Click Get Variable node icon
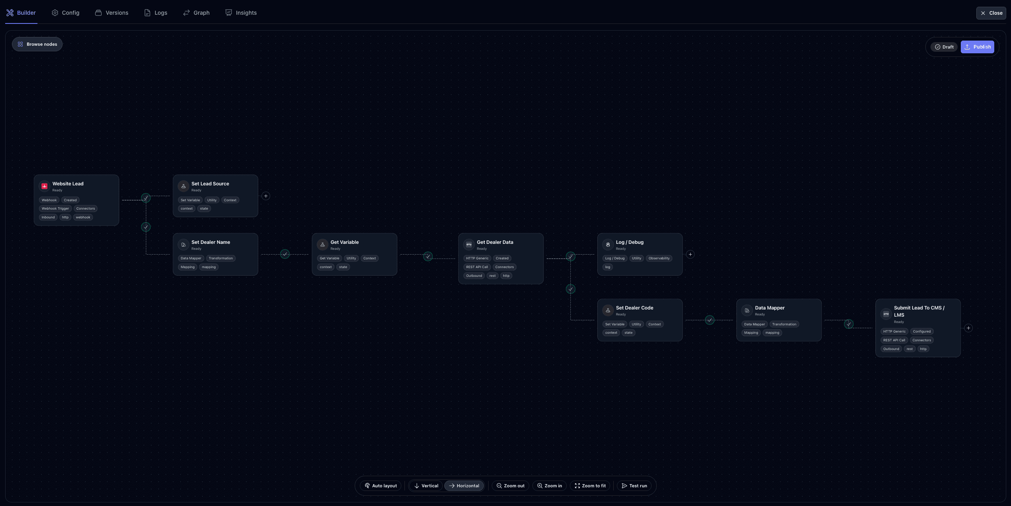This screenshot has width=1011, height=506. point(322,245)
